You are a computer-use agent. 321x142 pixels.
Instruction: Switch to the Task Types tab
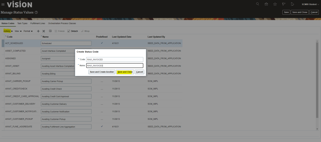pos(22,23)
